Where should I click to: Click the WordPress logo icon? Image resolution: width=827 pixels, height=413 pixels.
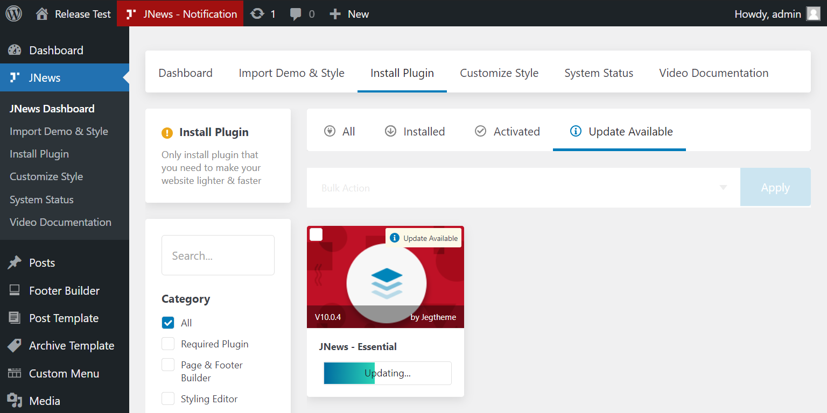13,13
